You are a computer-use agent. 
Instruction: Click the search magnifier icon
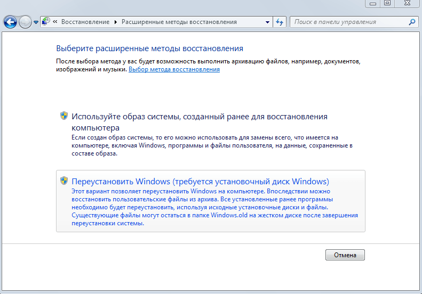pos(412,22)
